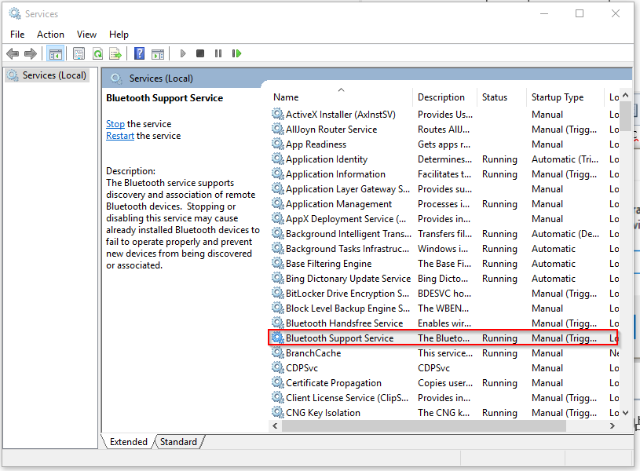640x471 pixels.
Task: Select the Application Layer Gateway service name
Action: tap(348, 189)
